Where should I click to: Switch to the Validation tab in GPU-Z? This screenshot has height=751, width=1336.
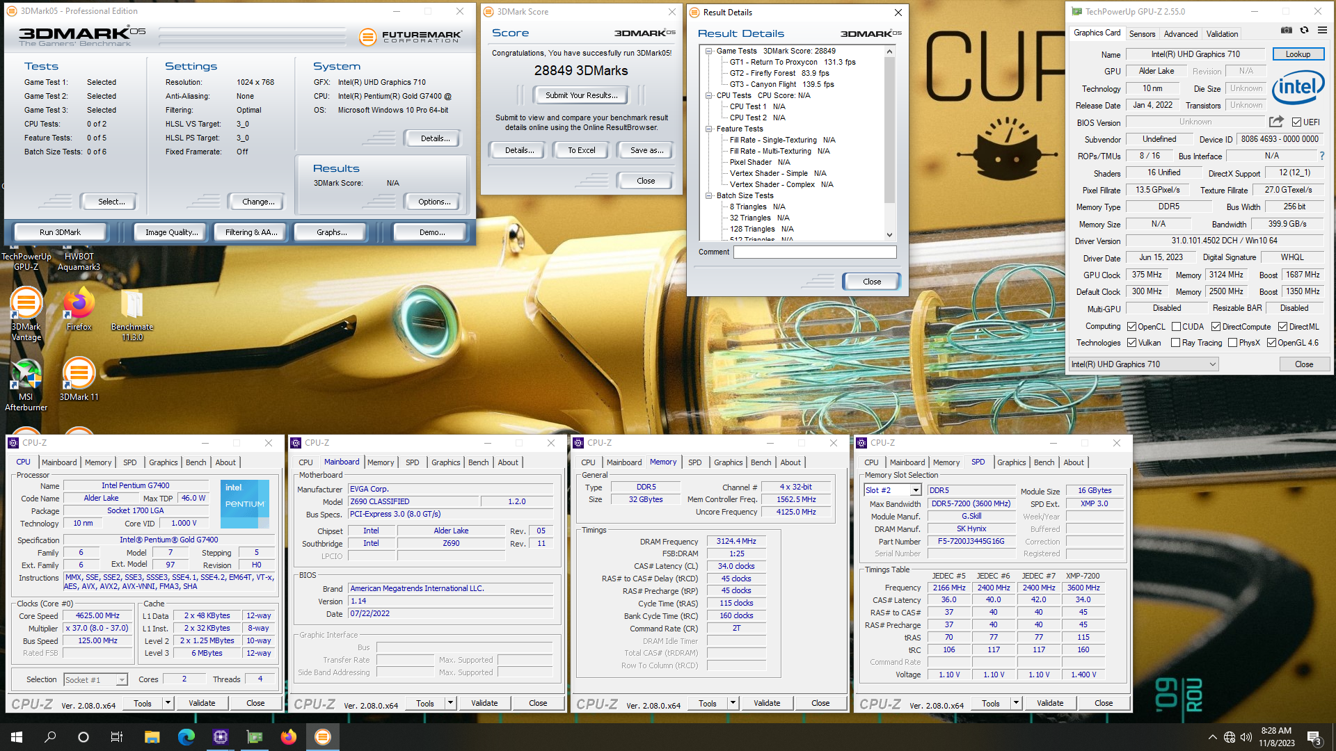point(1222,34)
